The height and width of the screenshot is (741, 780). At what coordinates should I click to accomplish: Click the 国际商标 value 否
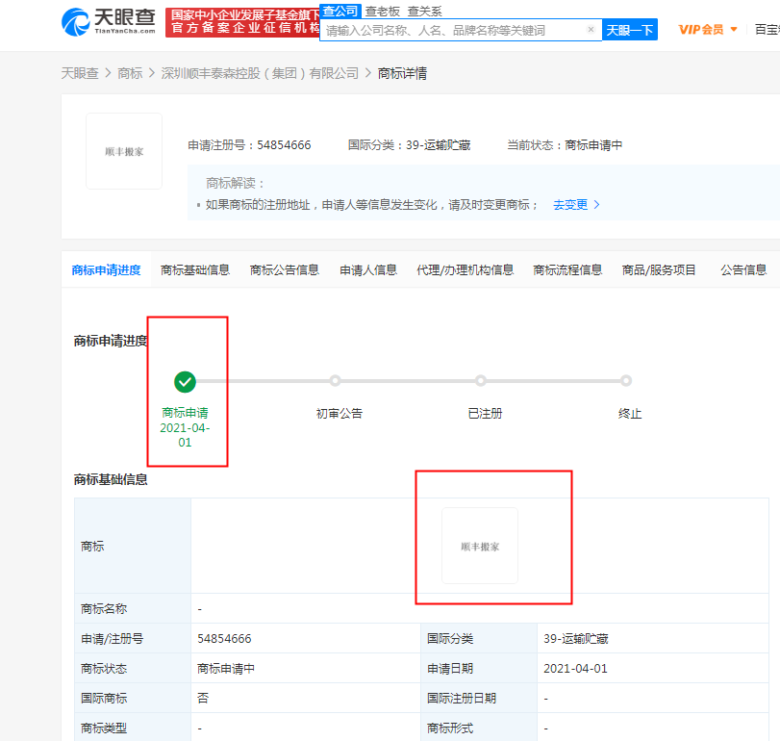pyautogui.click(x=203, y=698)
